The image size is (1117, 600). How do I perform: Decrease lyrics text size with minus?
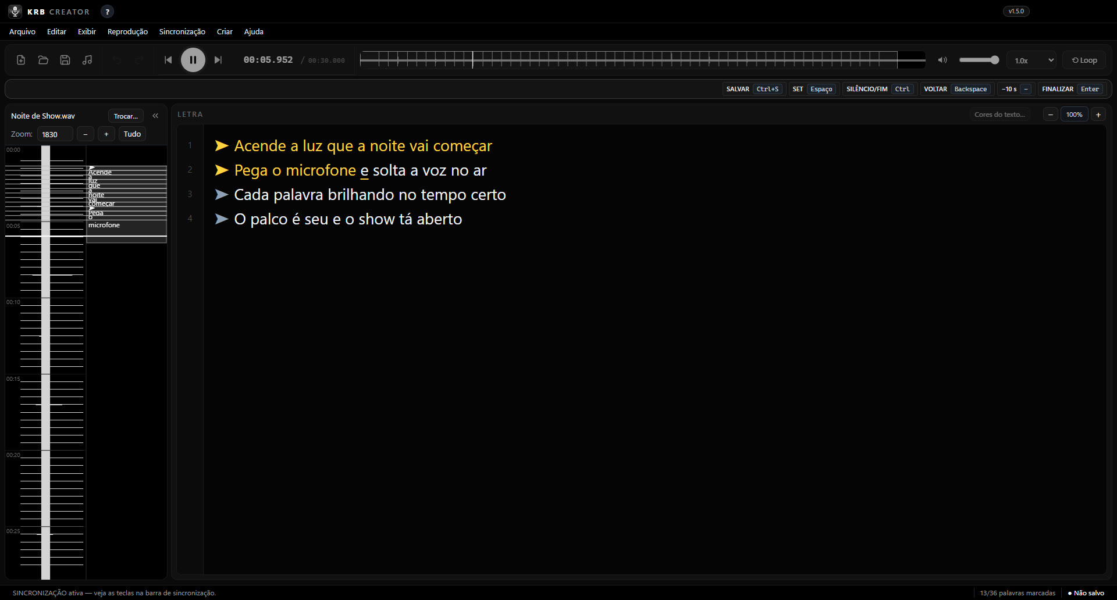point(1051,115)
